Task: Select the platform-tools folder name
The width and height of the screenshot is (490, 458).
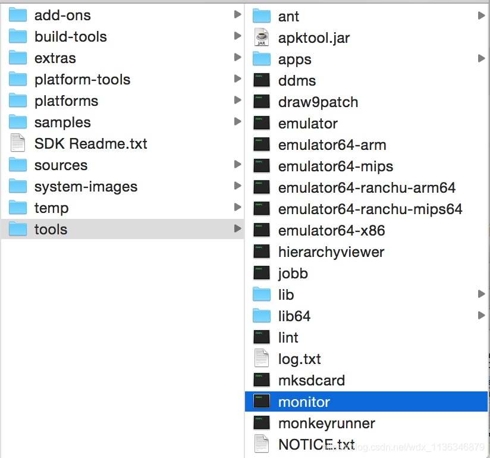Action: coord(82,80)
